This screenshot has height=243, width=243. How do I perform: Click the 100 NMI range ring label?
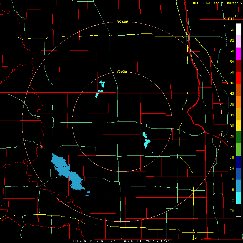tap(122, 22)
